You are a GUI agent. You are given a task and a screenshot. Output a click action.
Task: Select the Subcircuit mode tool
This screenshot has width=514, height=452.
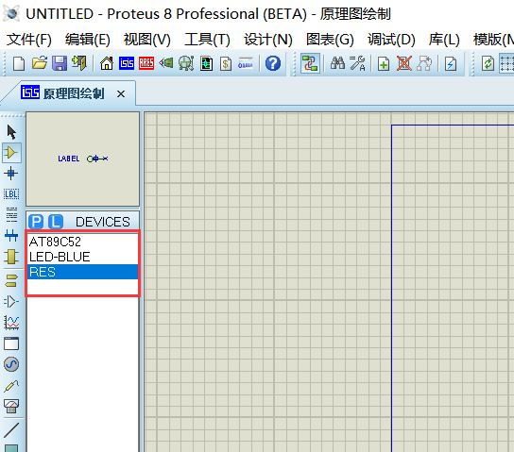[11, 257]
